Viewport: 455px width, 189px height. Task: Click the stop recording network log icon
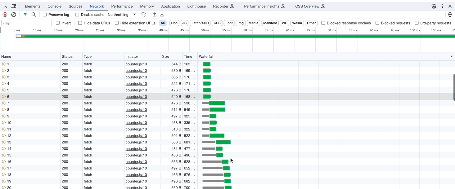pos(5,15)
